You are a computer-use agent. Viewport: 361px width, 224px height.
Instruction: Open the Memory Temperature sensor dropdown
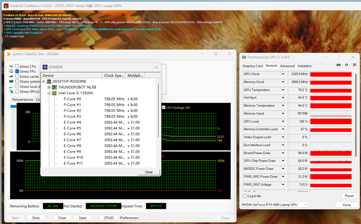pyautogui.click(x=283, y=106)
